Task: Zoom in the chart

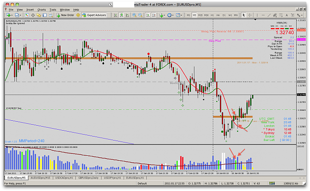Action: pyautogui.click(x=134, y=15)
